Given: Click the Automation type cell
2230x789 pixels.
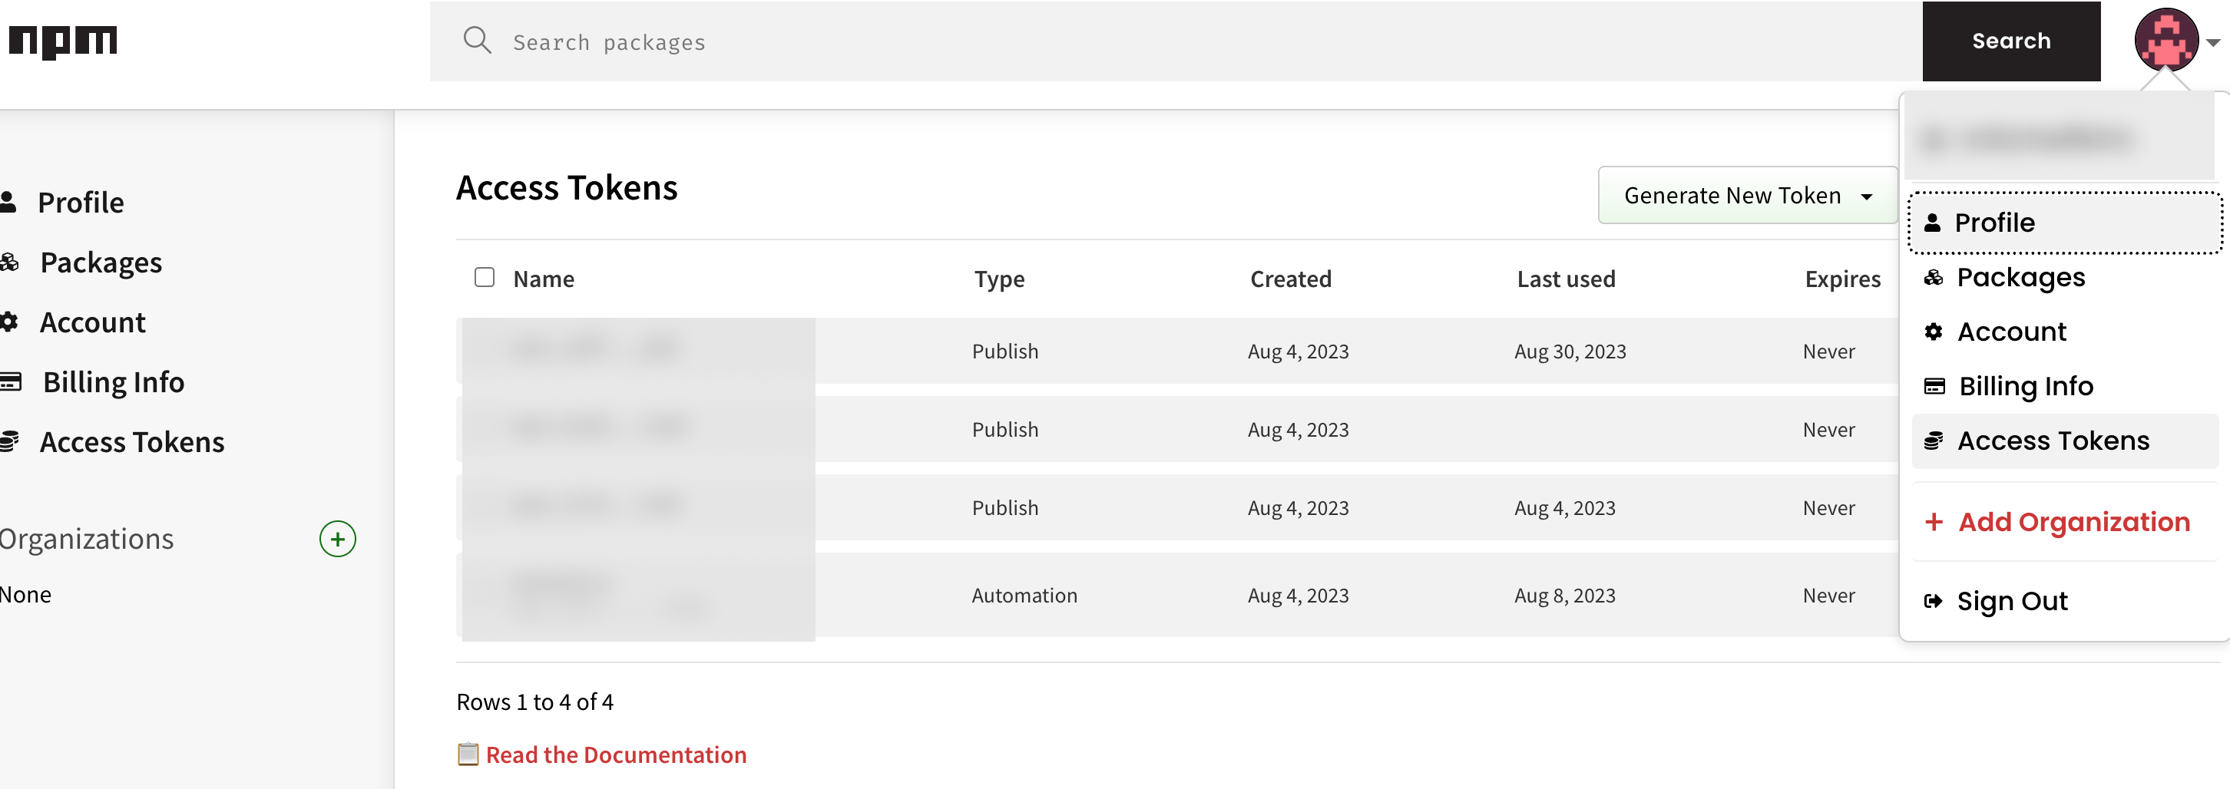Looking at the screenshot, I should pyautogui.click(x=1024, y=596).
